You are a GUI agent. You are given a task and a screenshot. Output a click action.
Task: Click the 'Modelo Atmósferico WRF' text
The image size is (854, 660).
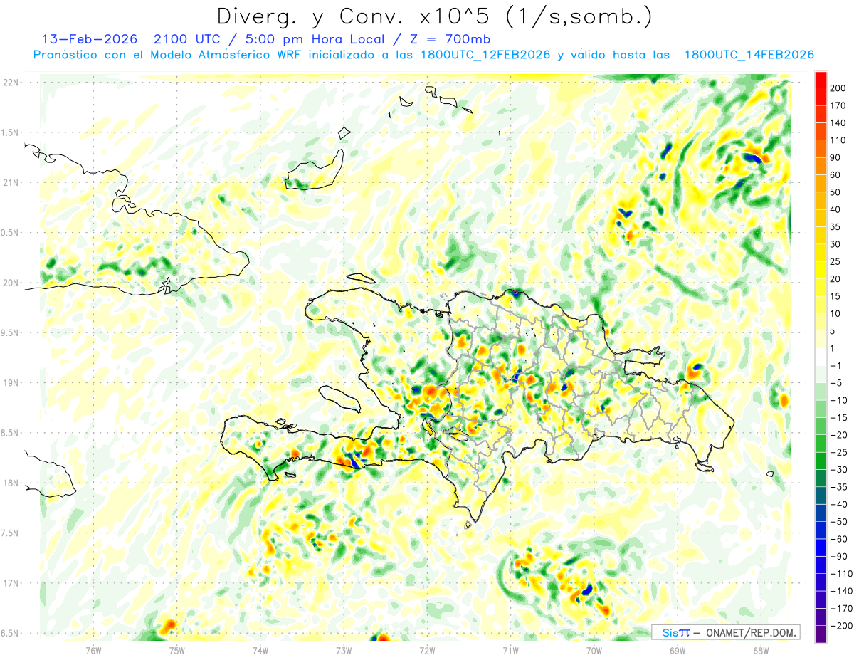(219, 55)
